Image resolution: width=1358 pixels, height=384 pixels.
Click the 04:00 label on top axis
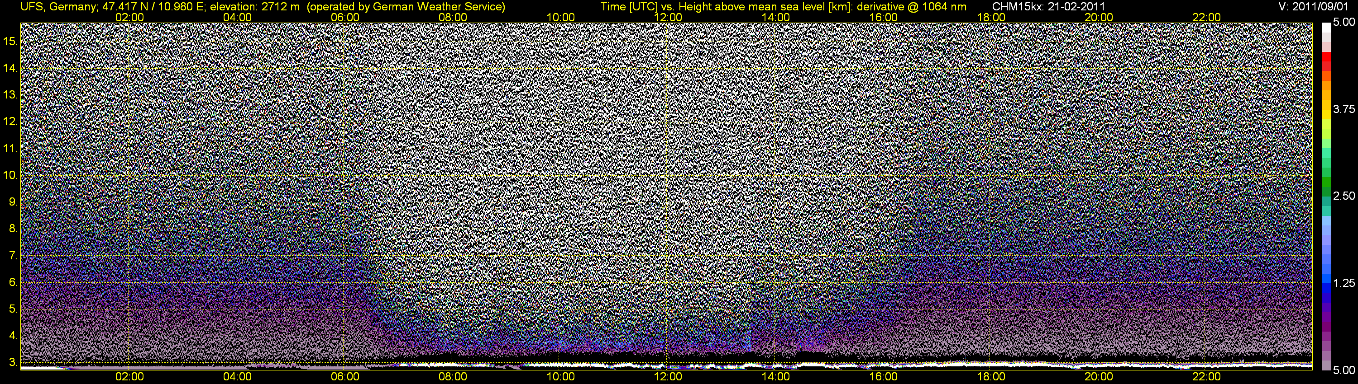pos(237,17)
